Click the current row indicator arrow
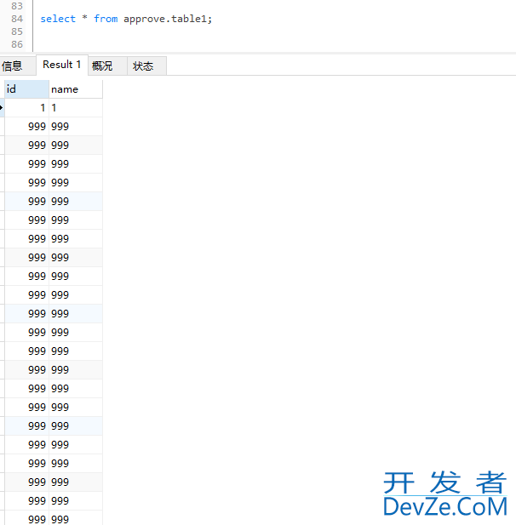The height and width of the screenshot is (525, 516). coord(2,108)
